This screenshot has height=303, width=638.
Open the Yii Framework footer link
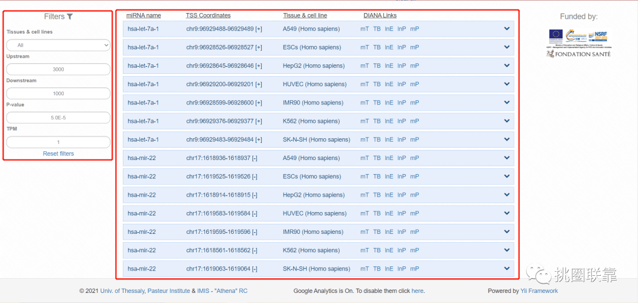click(x=539, y=291)
